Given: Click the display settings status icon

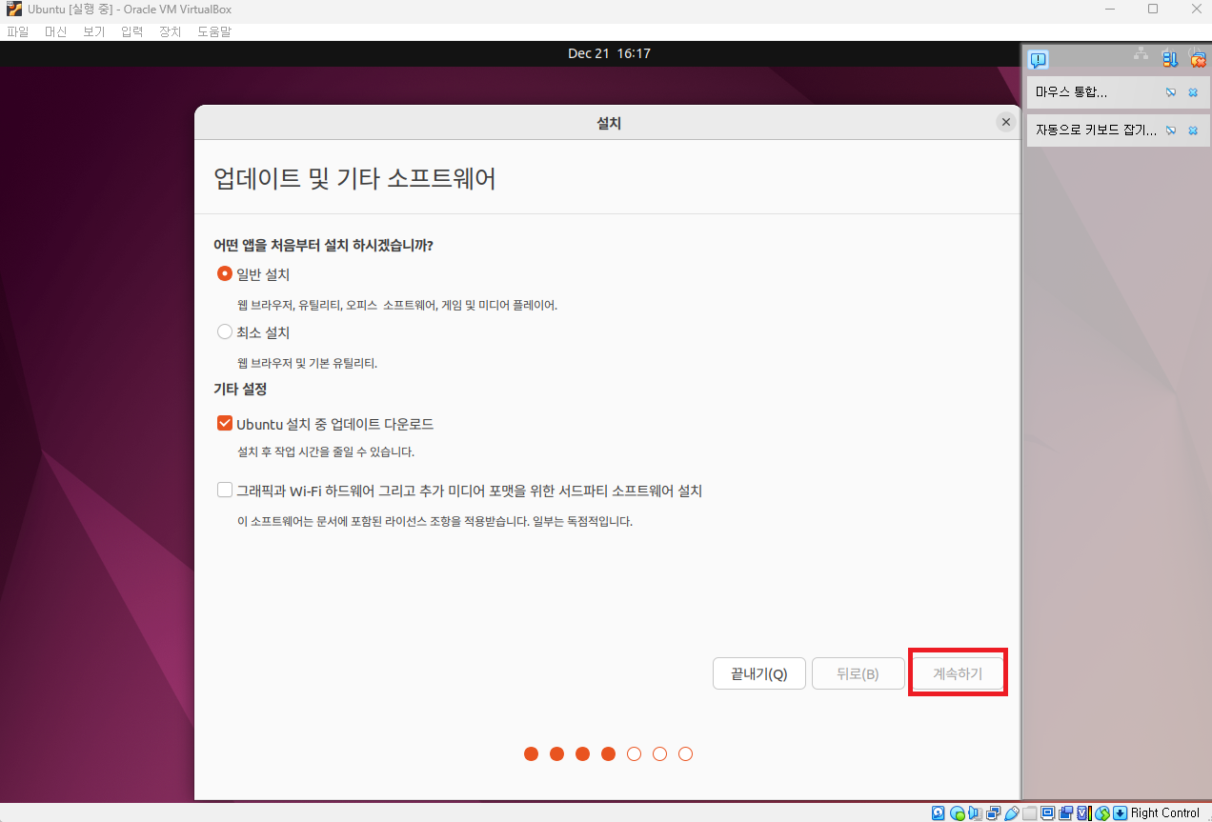Looking at the screenshot, I should click(x=1047, y=812).
